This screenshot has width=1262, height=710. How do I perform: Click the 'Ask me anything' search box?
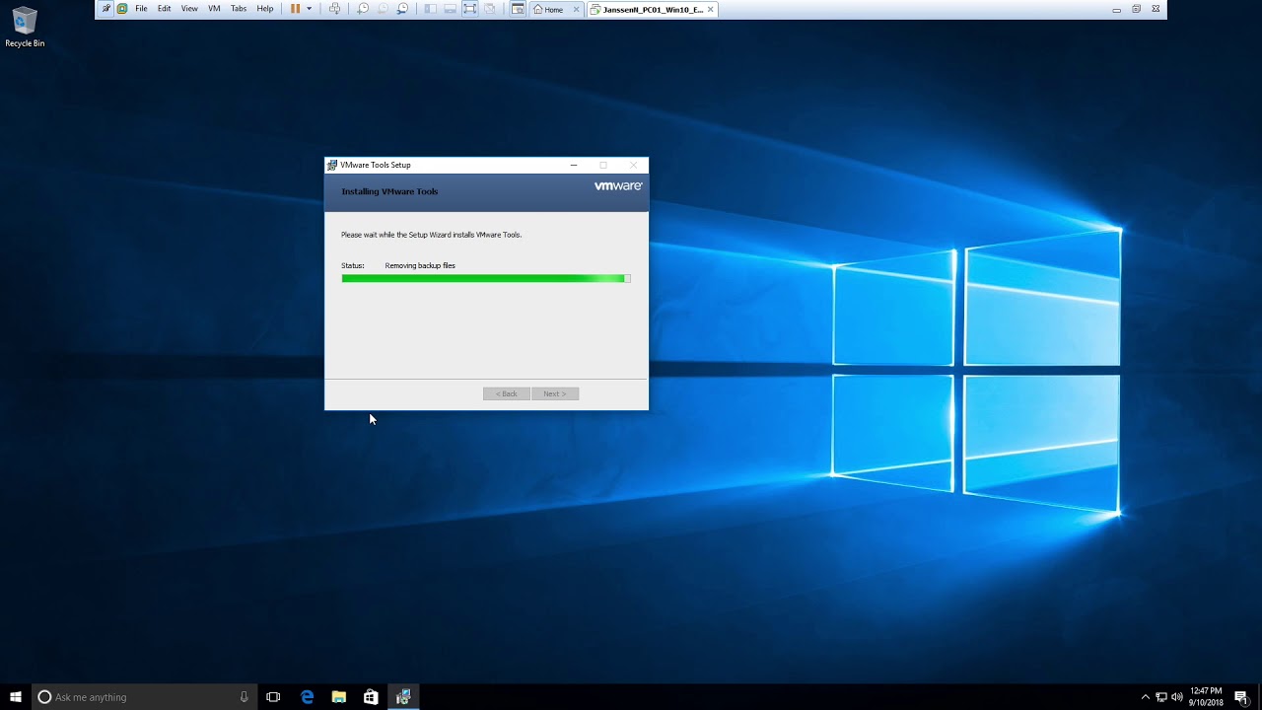pos(146,697)
